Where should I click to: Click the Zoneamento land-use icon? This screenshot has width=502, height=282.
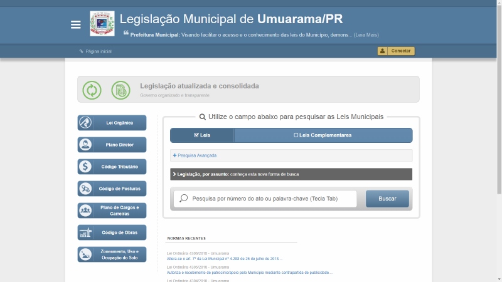point(85,254)
